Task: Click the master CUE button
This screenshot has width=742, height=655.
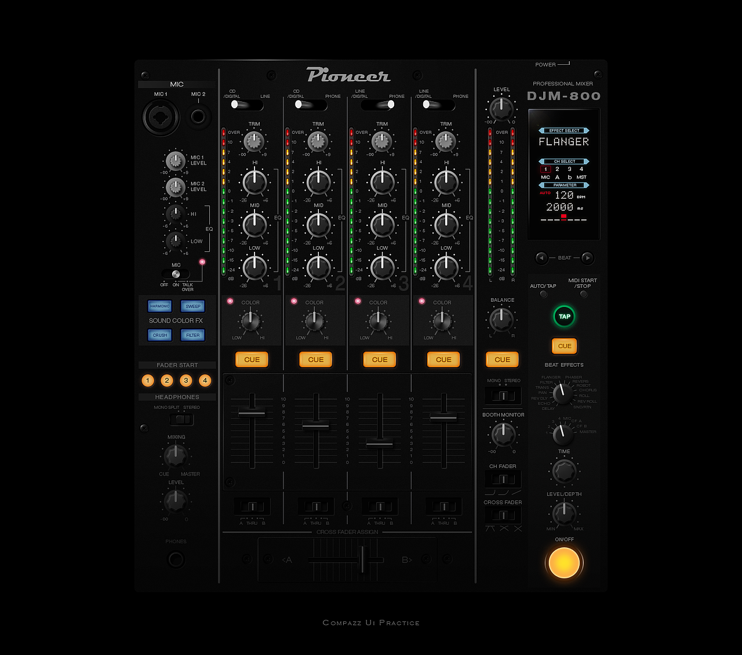Action: pos(503,360)
